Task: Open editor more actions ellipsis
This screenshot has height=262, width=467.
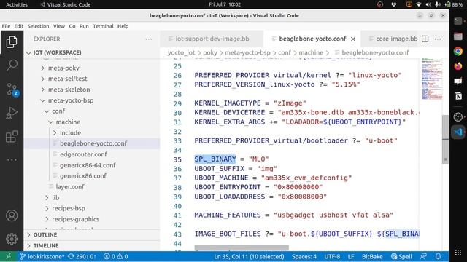Action: pos(438,39)
